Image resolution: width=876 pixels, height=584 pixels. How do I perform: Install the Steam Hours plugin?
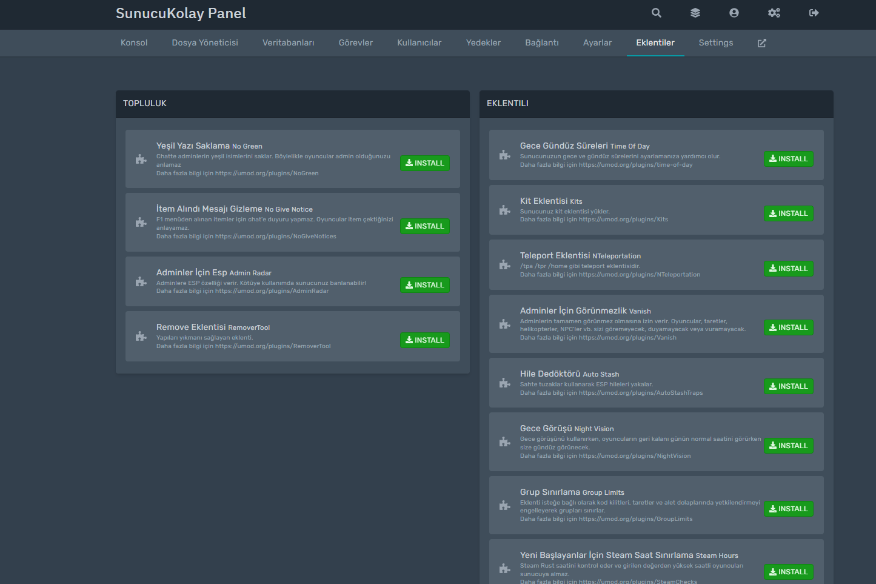(x=789, y=572)
